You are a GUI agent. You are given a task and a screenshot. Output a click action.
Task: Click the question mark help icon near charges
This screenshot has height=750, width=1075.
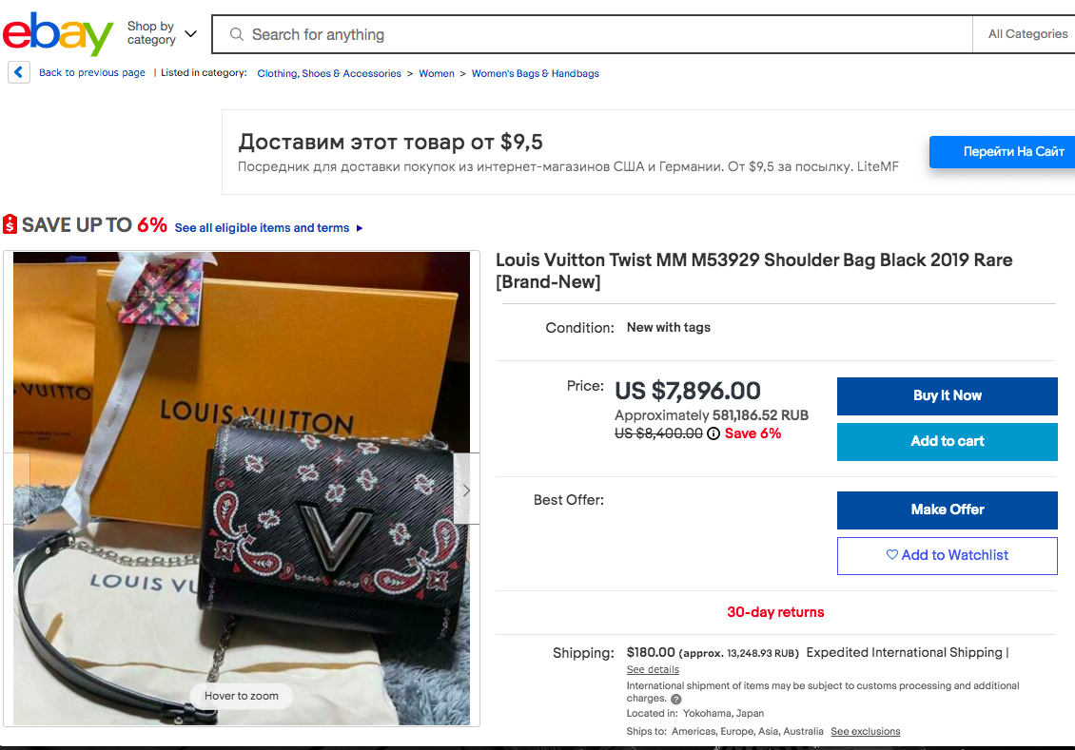tap(676, 699)
